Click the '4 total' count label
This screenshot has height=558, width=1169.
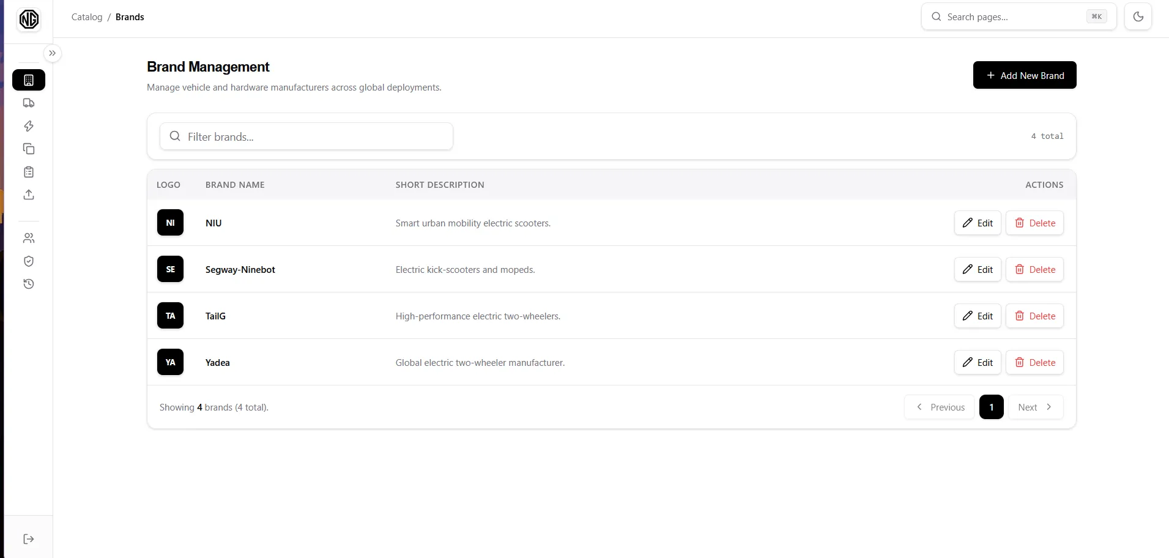tap(1047, 136)
